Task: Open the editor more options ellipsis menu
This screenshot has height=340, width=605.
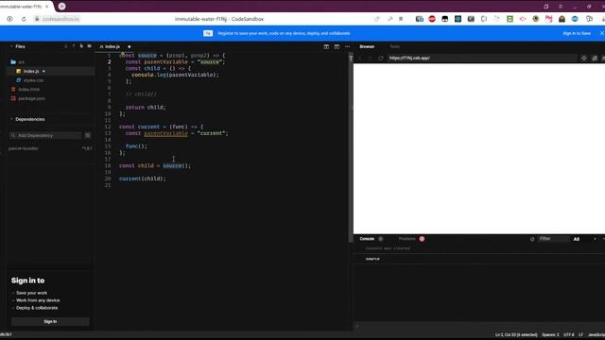Action: 347,46
